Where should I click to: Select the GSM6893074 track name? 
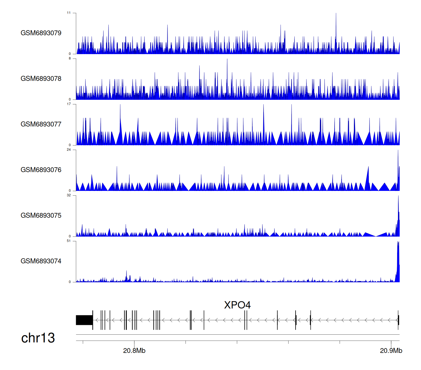[x=41, y=261]
